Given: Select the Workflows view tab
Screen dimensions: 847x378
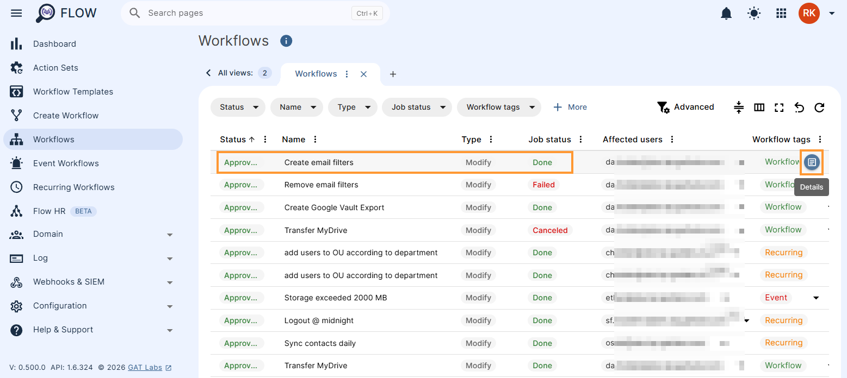Looking at the screenshot, I should (316, 74).
